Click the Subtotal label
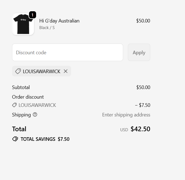 [21, 87]
